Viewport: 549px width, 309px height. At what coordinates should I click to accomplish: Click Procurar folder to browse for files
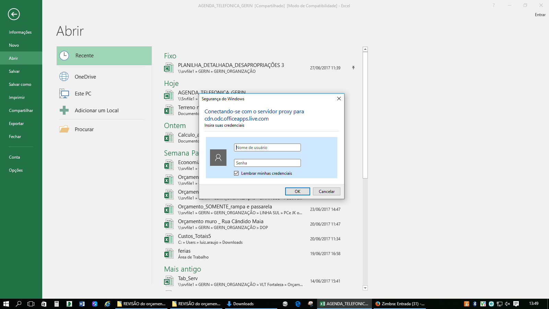pos(104,129)
